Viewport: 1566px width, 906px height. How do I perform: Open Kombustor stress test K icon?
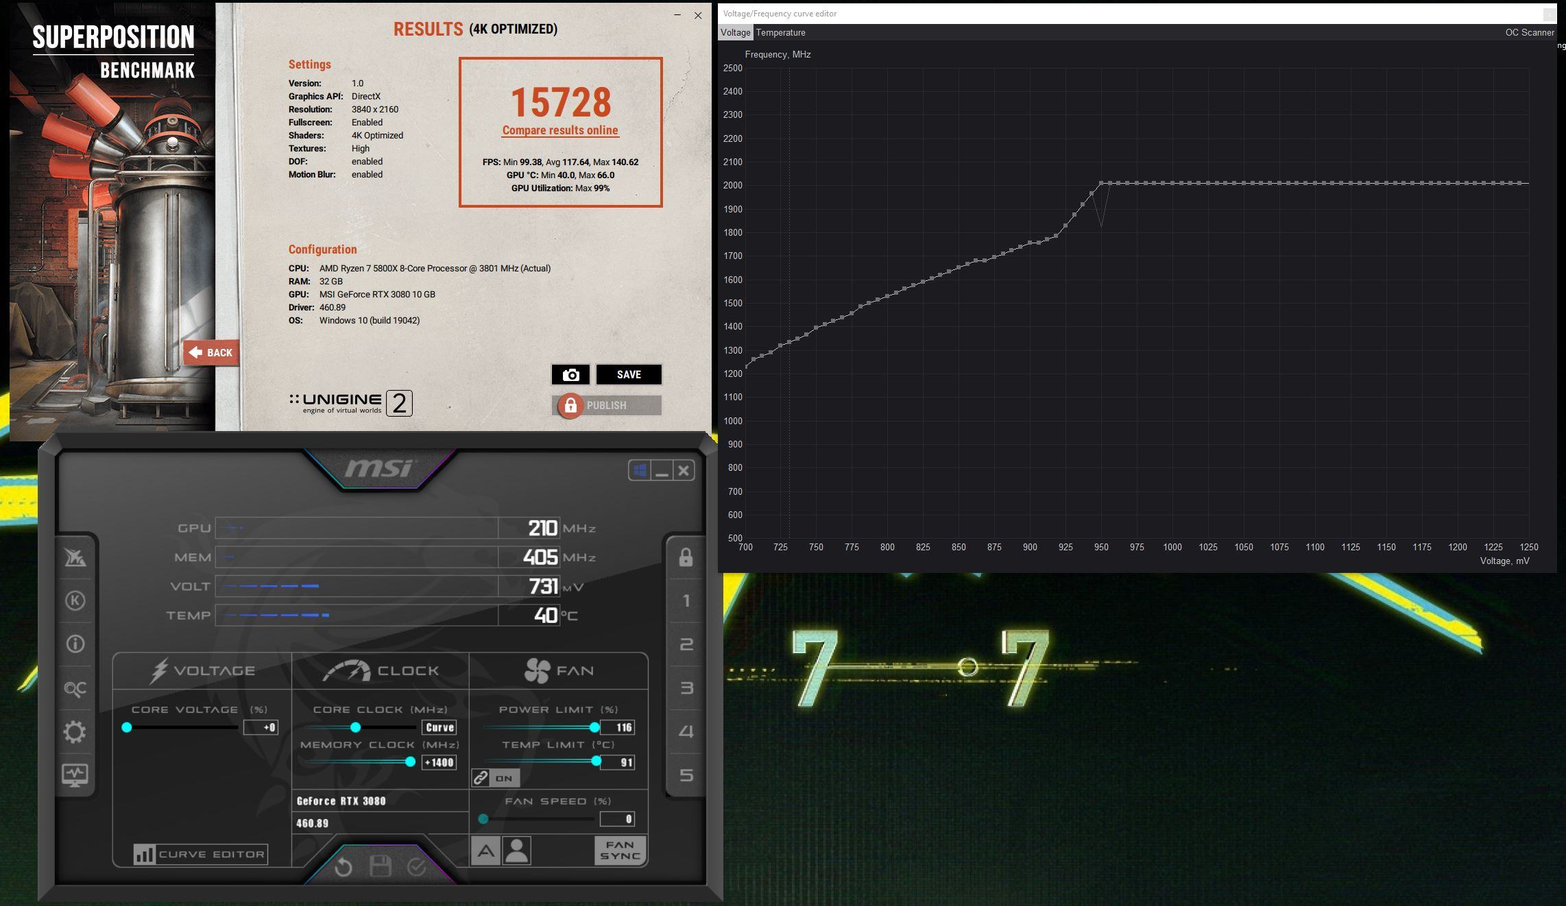tap(75, 601)
